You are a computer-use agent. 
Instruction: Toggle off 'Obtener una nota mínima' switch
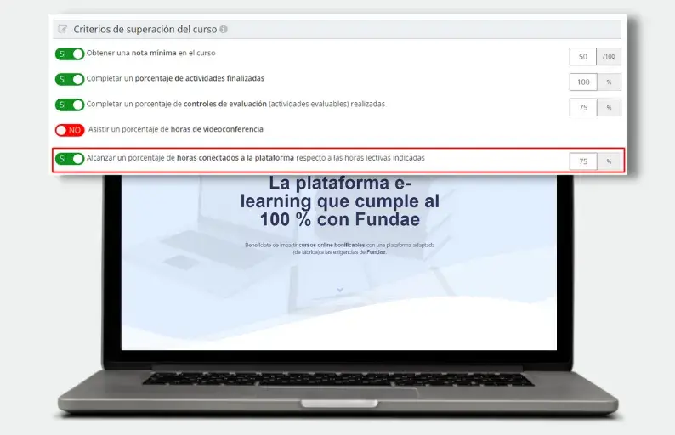tap(70, 54)
